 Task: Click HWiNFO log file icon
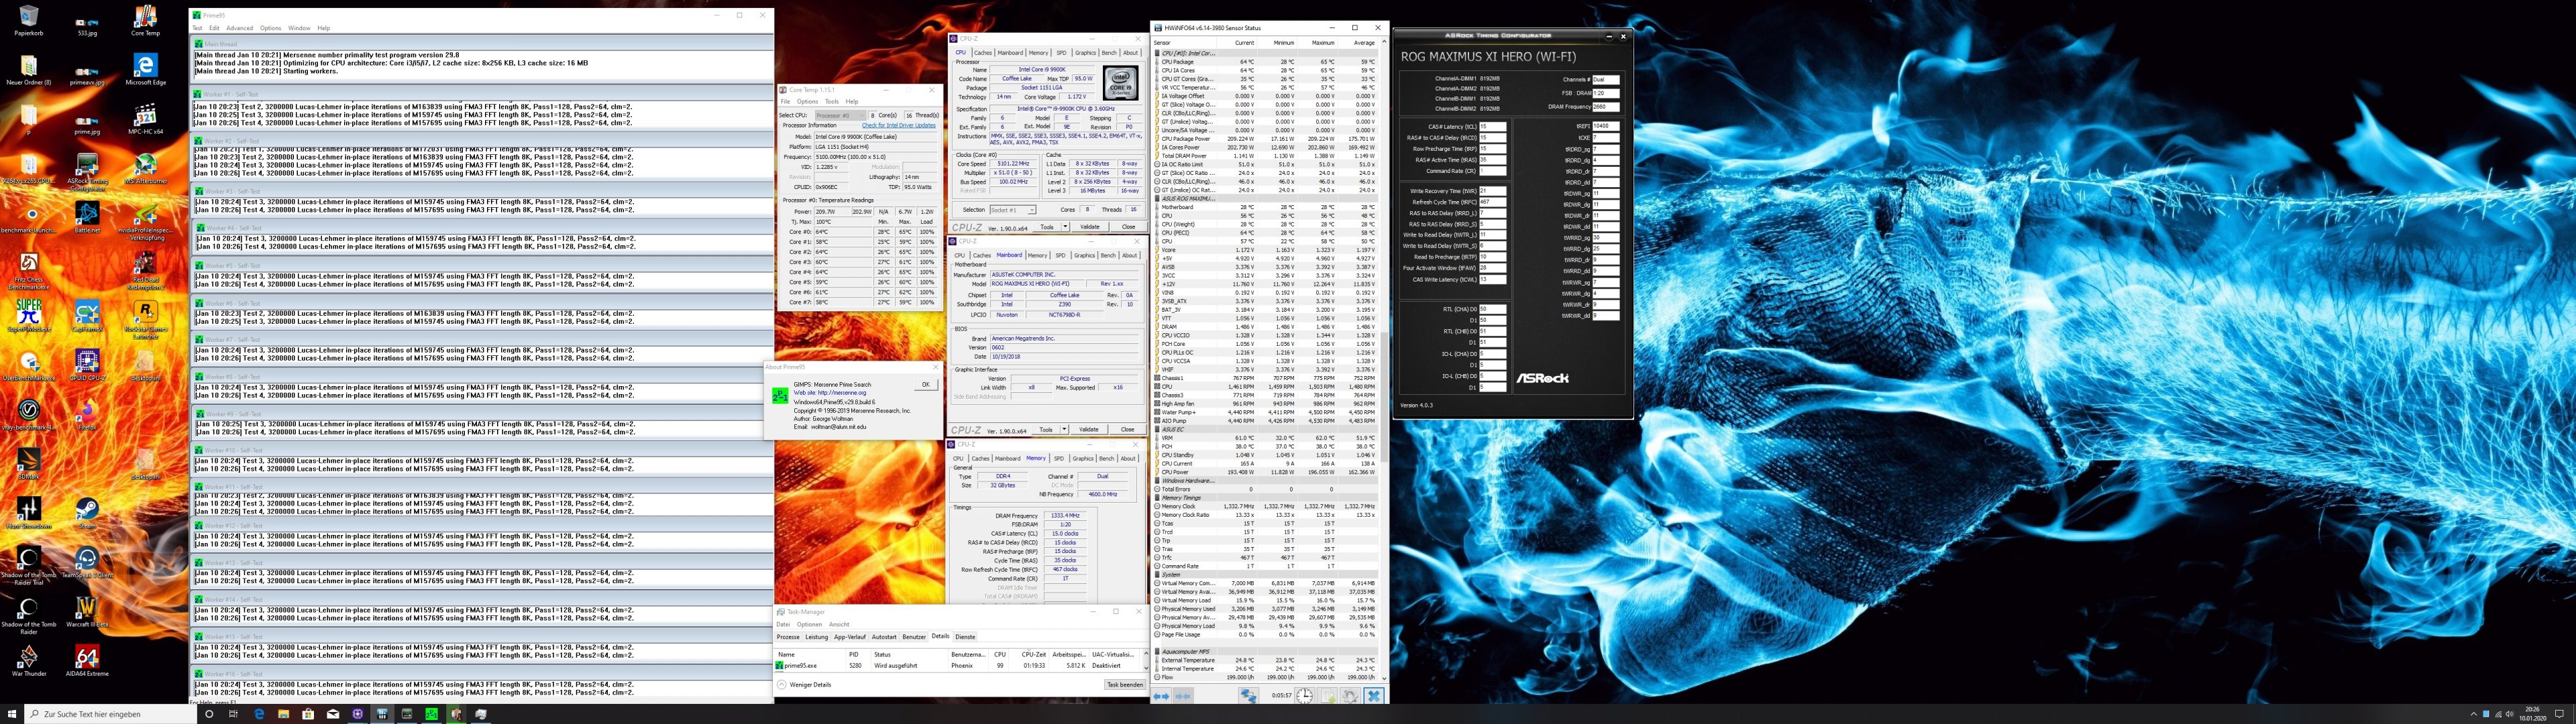point(1328,696)
